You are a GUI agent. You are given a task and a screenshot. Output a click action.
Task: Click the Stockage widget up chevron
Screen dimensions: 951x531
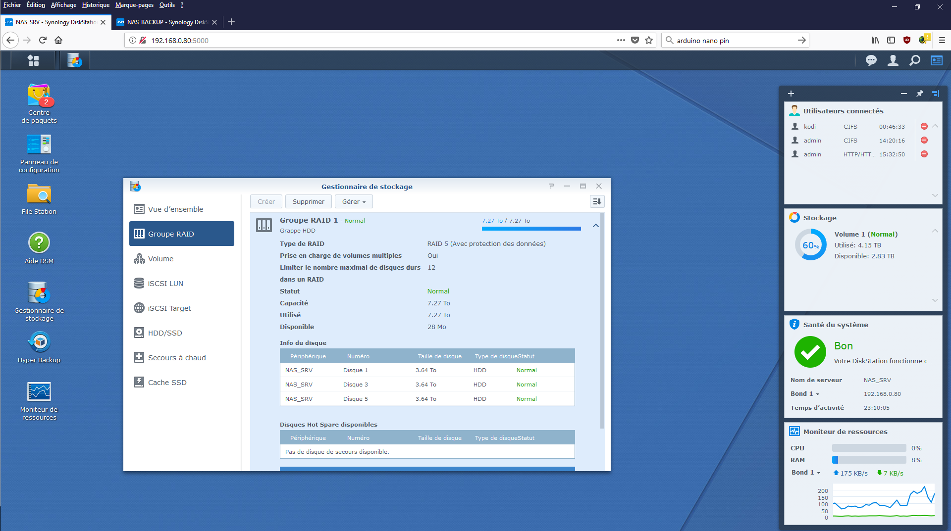(x=935, y=231)
